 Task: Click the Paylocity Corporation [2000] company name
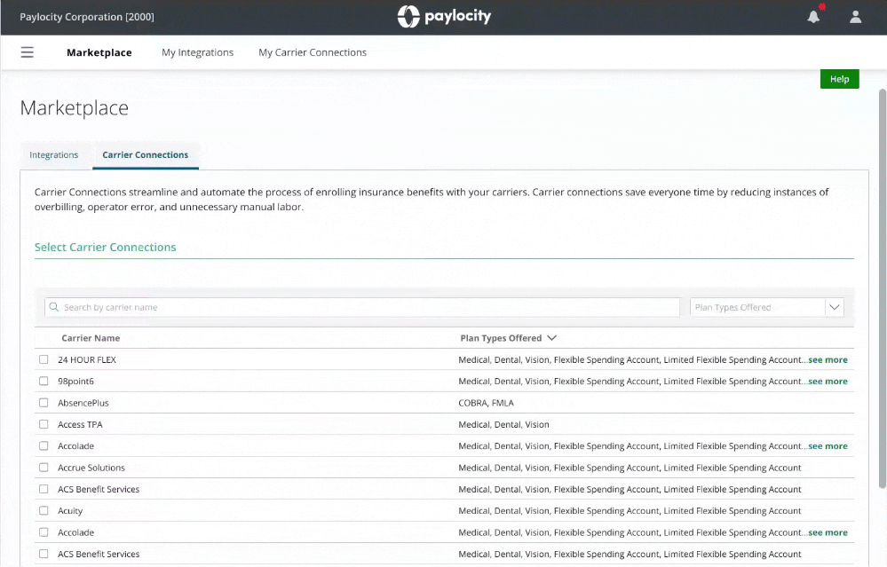tap(86, 17)
